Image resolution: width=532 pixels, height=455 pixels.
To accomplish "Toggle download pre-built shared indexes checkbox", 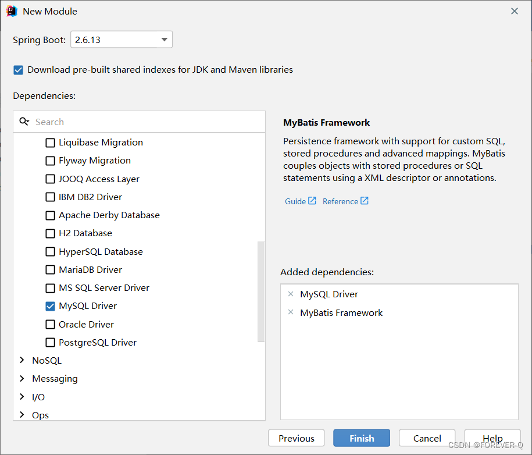I will coord(19,70).
